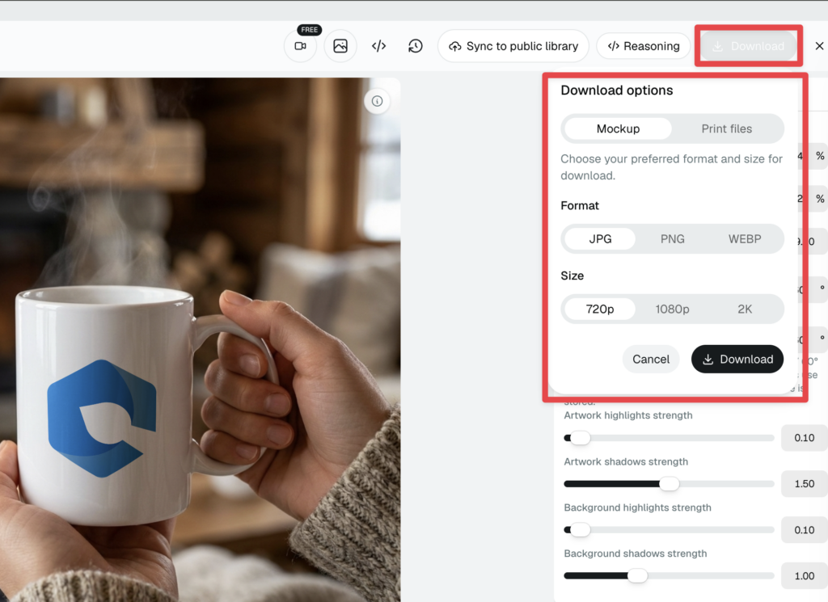Click the 'Format' label
Image resolution: width=828 pixels, height=602 pixels.
[x=580, y=206]
